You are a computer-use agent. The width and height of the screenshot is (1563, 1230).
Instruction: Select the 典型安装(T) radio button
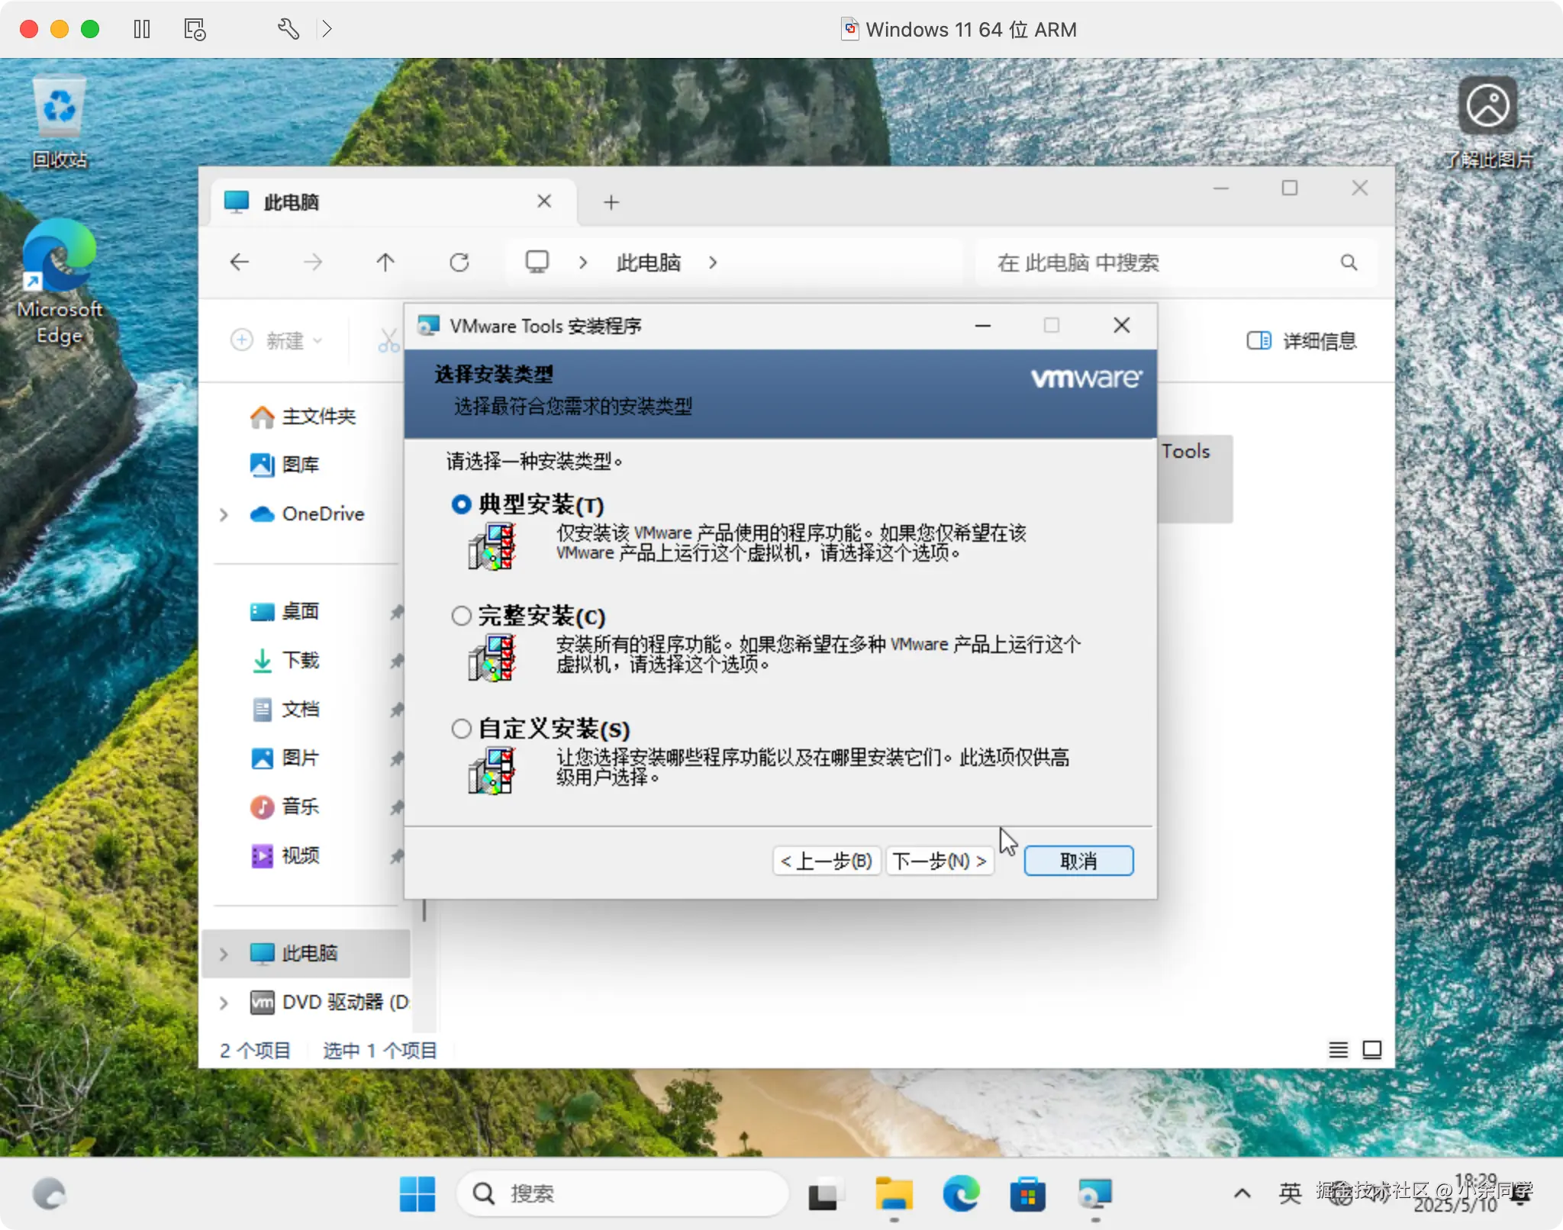coord(462,504)
